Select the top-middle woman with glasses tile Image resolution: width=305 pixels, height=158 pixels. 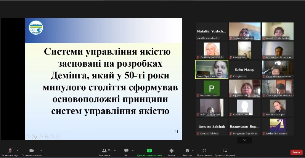245,31
